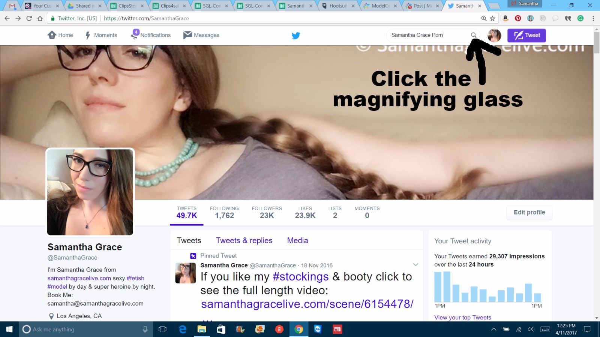Open Notifications with 4 new alerts

point(150,35)
